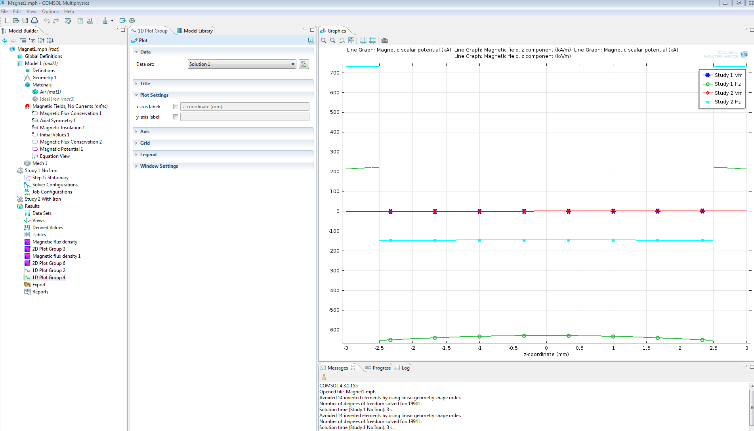Open the Options menu
This screenshot has width=754, height=431.
pos(50,11)
